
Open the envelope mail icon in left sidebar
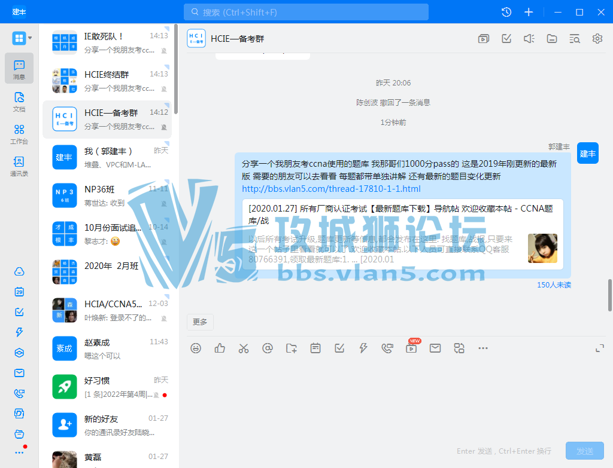click(19, 373)
